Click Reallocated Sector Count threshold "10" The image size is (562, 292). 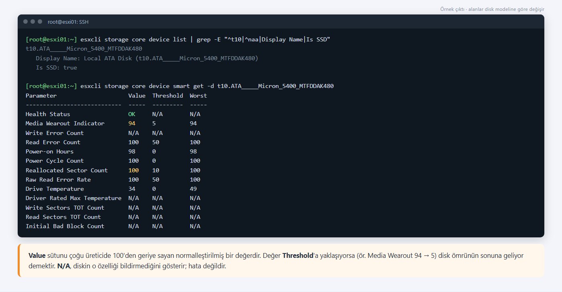pos(156,170)
